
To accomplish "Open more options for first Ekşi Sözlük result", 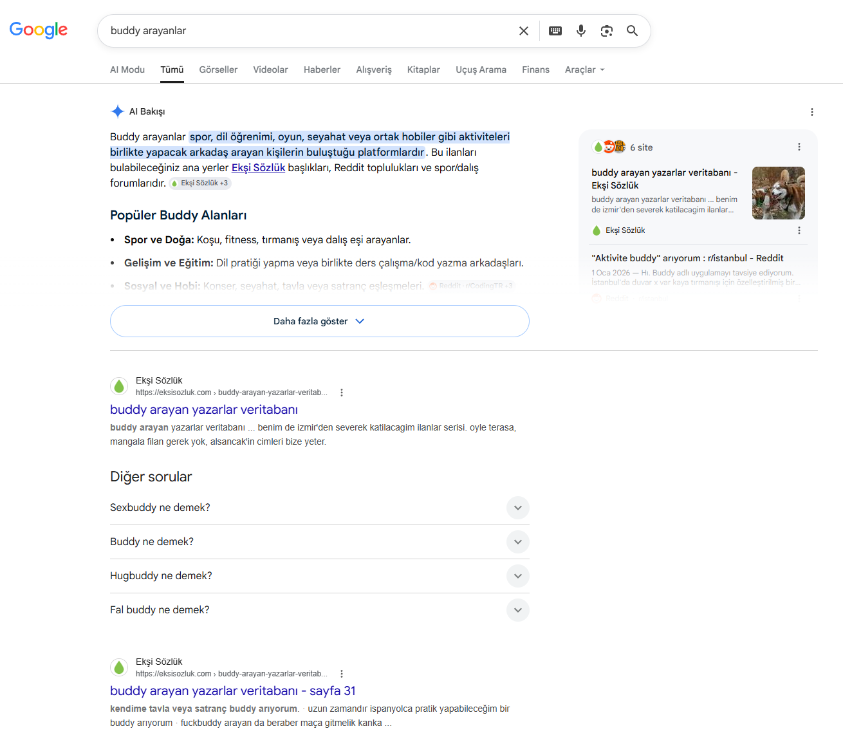I will tap(342, 393).
